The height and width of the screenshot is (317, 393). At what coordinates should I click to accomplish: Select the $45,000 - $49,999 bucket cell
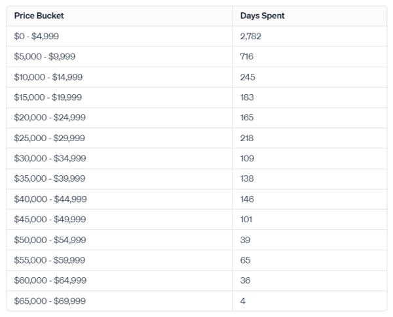point(50,219)
